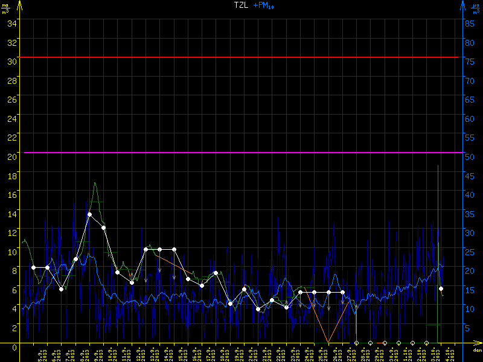
Task: Select the magenta limit line at 20
Action: (x=241, y=153)
